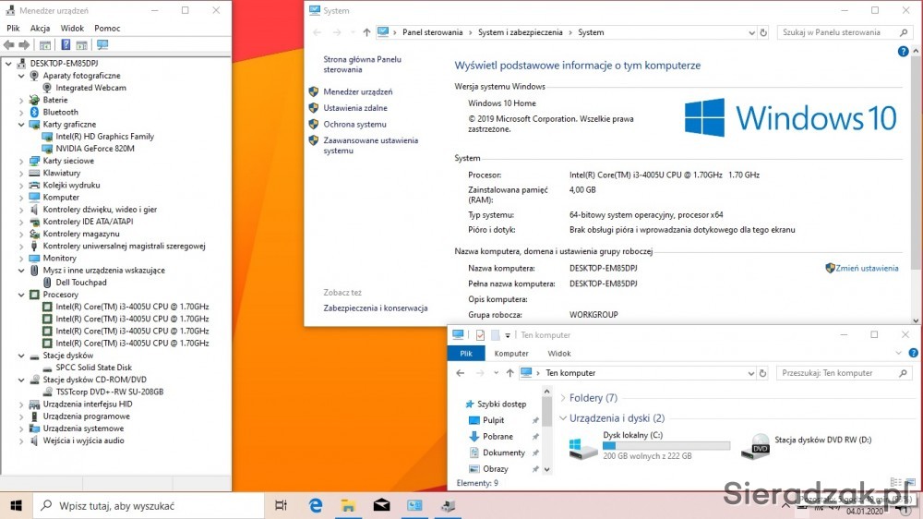Click back arrow in Ten komputer window
Image resolution: width=923 pixels, height=519 pixels.
(x=461, y=373)
